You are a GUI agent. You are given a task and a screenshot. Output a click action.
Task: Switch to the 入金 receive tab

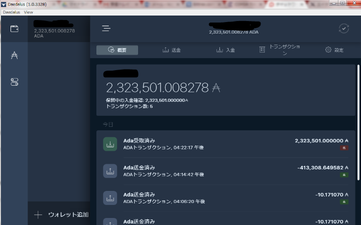[x=225, y=50]
